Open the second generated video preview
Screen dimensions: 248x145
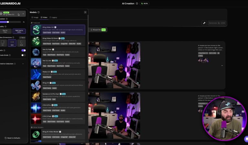pyautogui.click(x=114, y=116)
